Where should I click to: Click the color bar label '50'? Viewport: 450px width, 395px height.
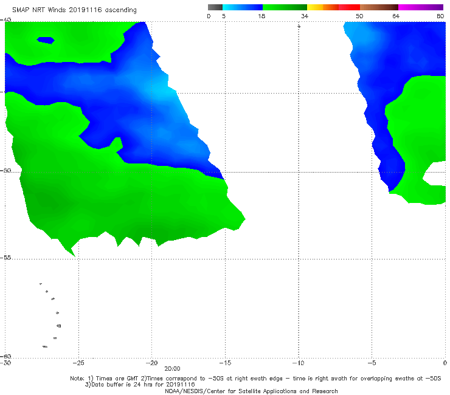[x=359, y=16]
